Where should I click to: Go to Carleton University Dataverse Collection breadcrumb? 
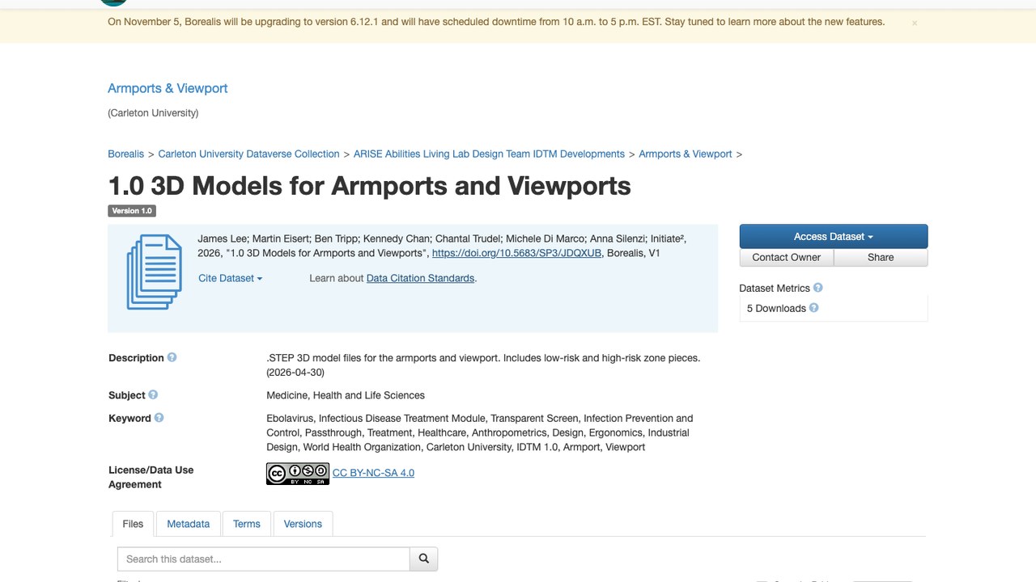pyautogui.click(x=248, y=154)
